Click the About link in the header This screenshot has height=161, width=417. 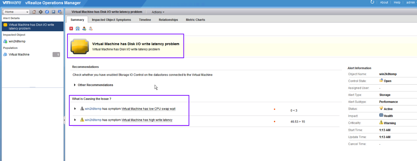click(x=384, y=2)
